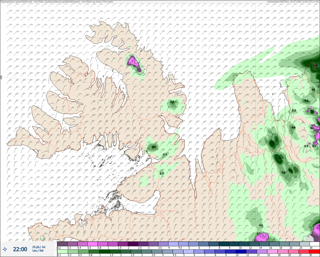This screenshot has height=257, width=320.
Task: Select white upper legend swatch above 30
Action: point(314,244)
